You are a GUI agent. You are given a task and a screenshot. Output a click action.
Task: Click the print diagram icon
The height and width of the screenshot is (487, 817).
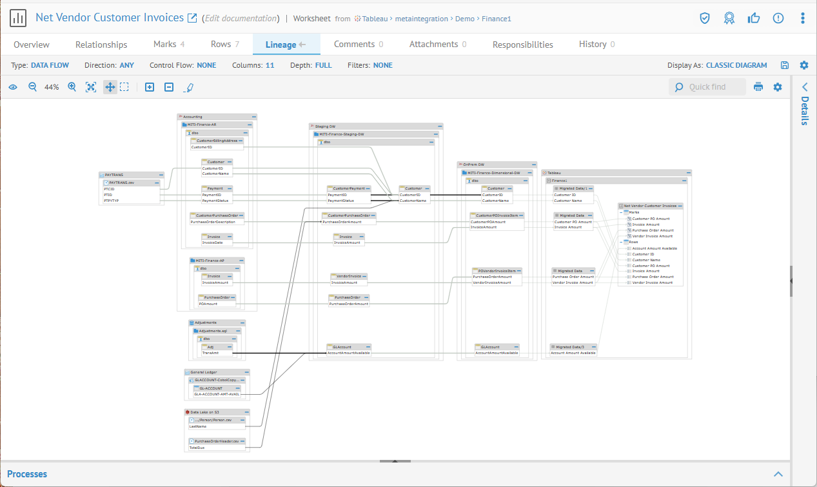[x=758, y=87]
